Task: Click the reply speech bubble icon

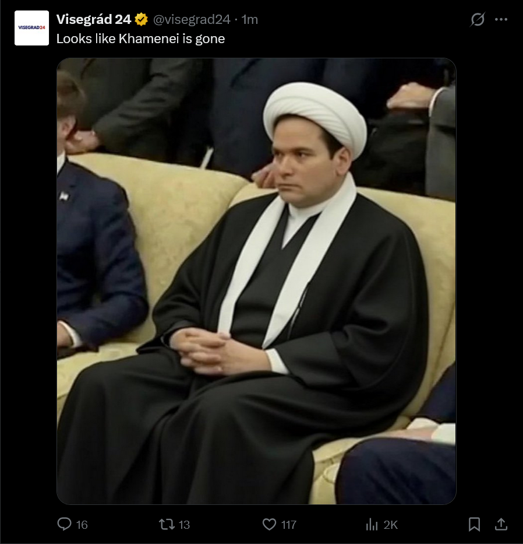Action: point(64,524)
